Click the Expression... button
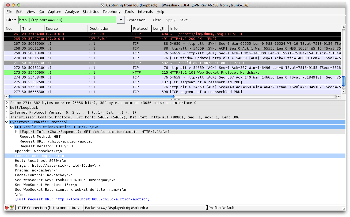Screen dimensions: 350x217 coord(138,20)
